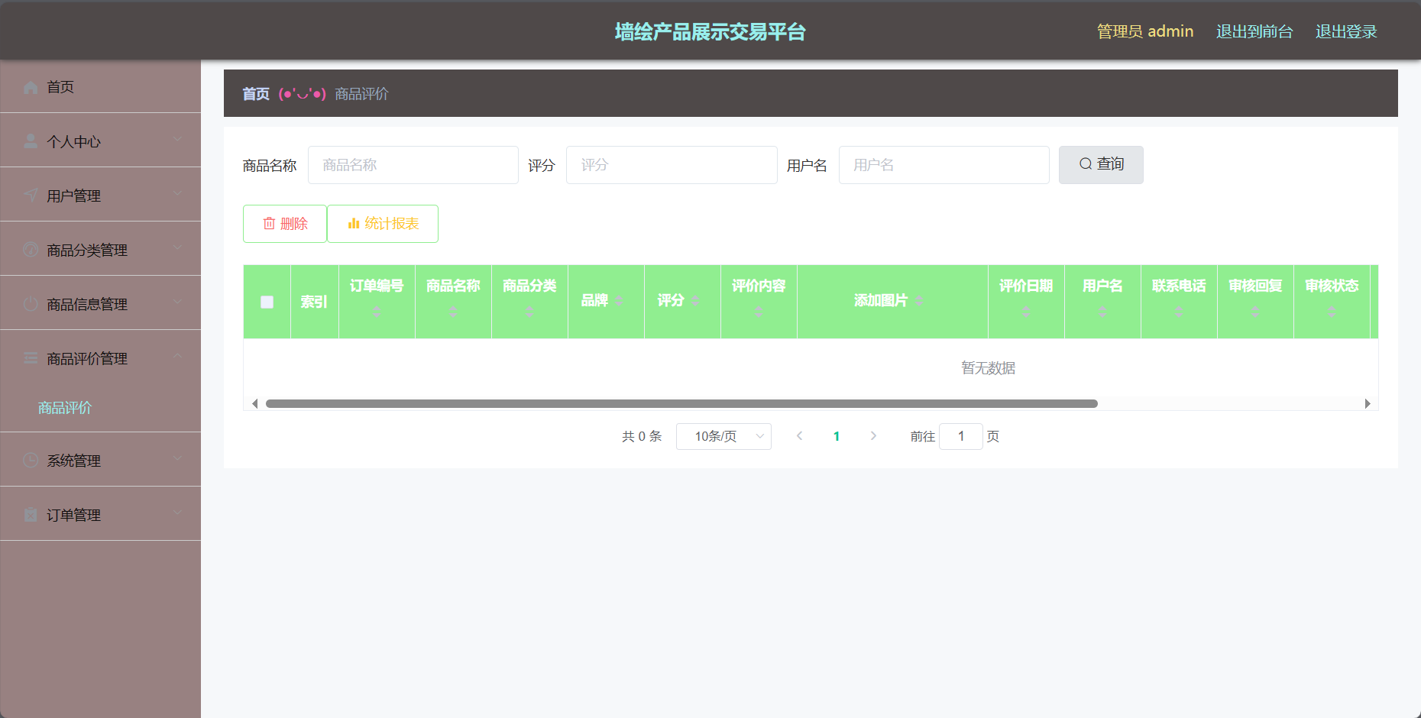Screen dimensions: 1421x718
Task: Click the circular icon next to 商品分类管理
Action: (31, 250)
